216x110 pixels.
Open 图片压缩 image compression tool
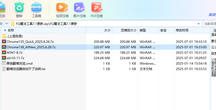[79, 7]
